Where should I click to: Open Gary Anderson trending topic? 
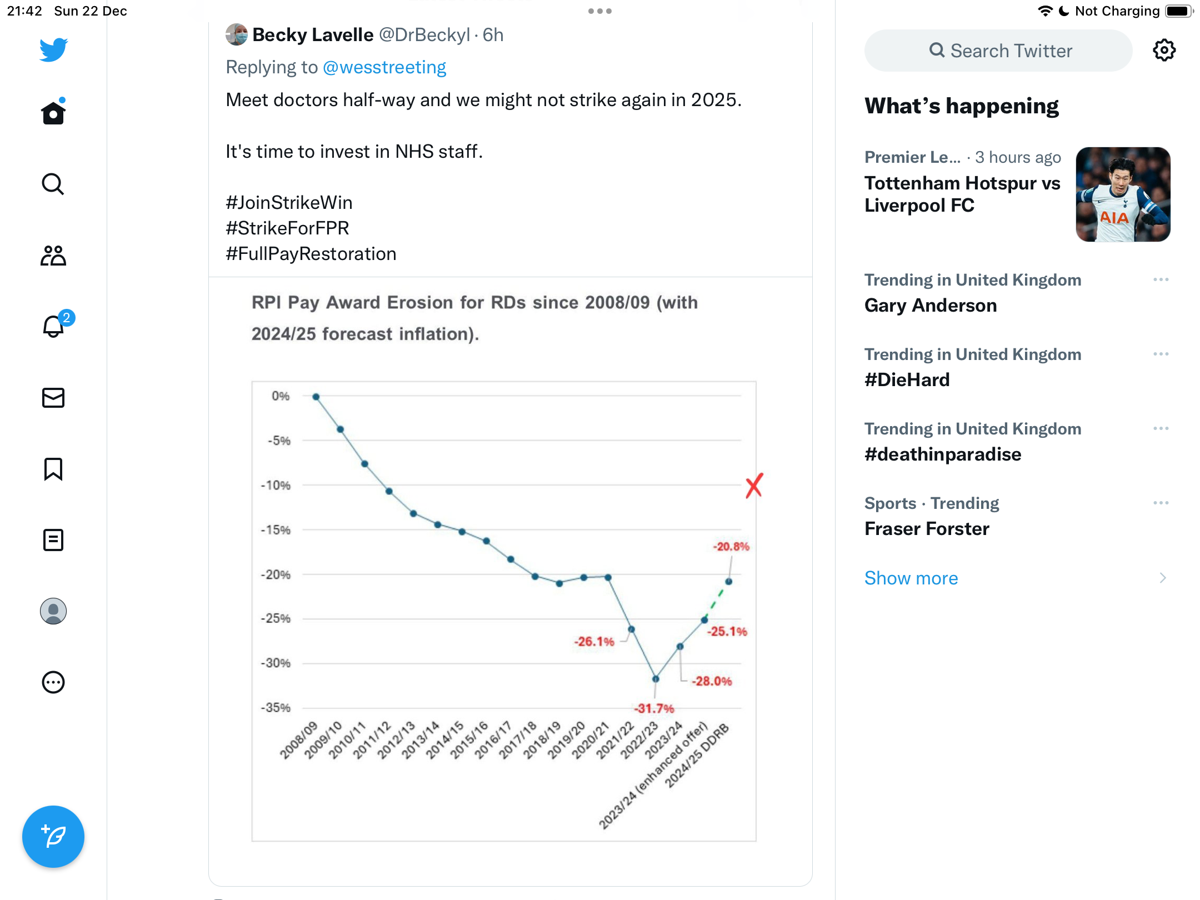[x=931, y=306]
